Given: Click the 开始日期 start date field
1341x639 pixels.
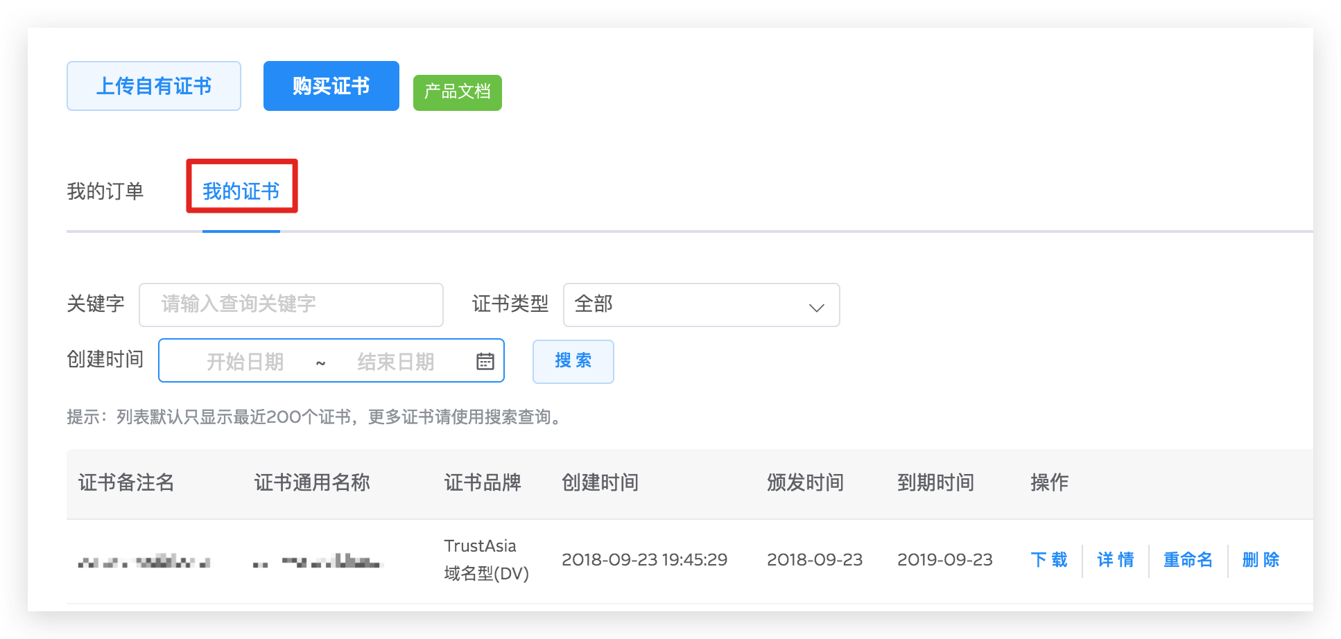Looking at the screenshot, I should (x=245, y=361).
